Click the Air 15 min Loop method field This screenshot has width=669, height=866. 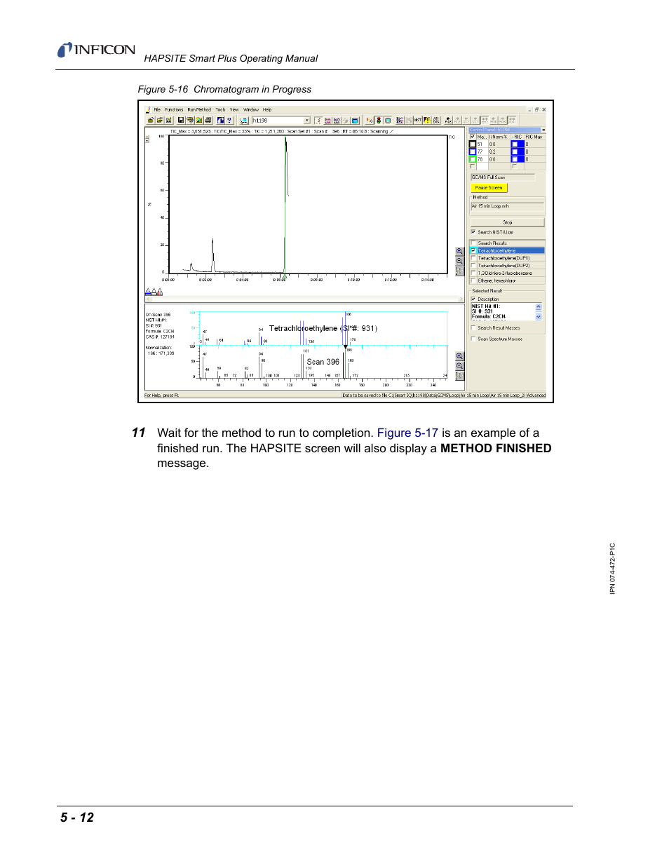pos(508,206)
